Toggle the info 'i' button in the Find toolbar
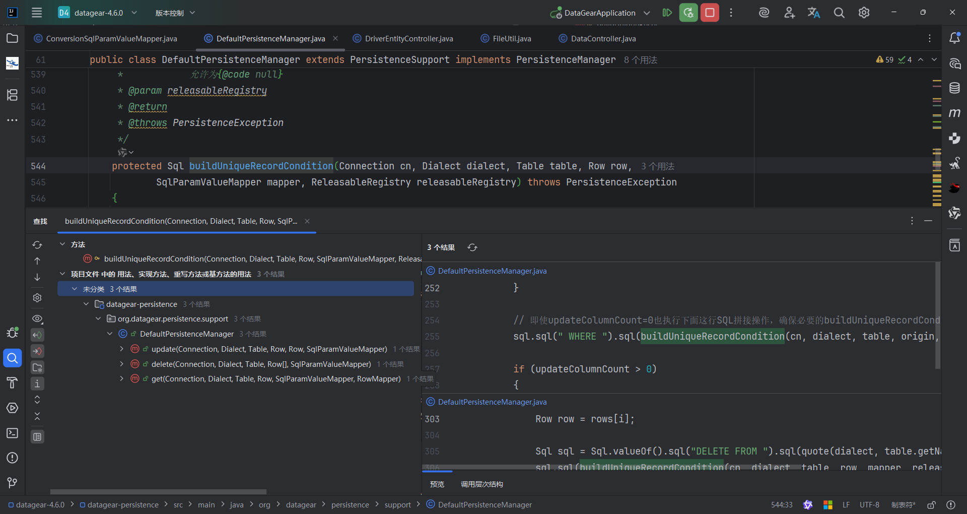The width and height of the screenshot is (967, 514). coord(37,383)
